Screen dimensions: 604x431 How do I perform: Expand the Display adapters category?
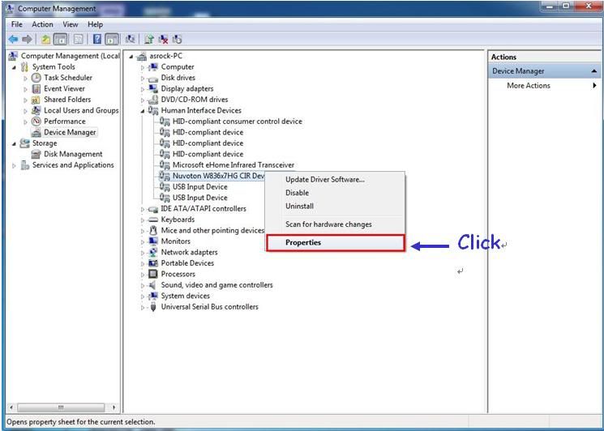tap(143, 89)
